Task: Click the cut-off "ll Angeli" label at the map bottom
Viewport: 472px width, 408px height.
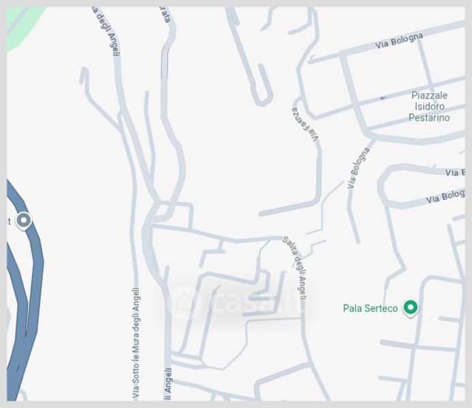Action: coord(168,385)
